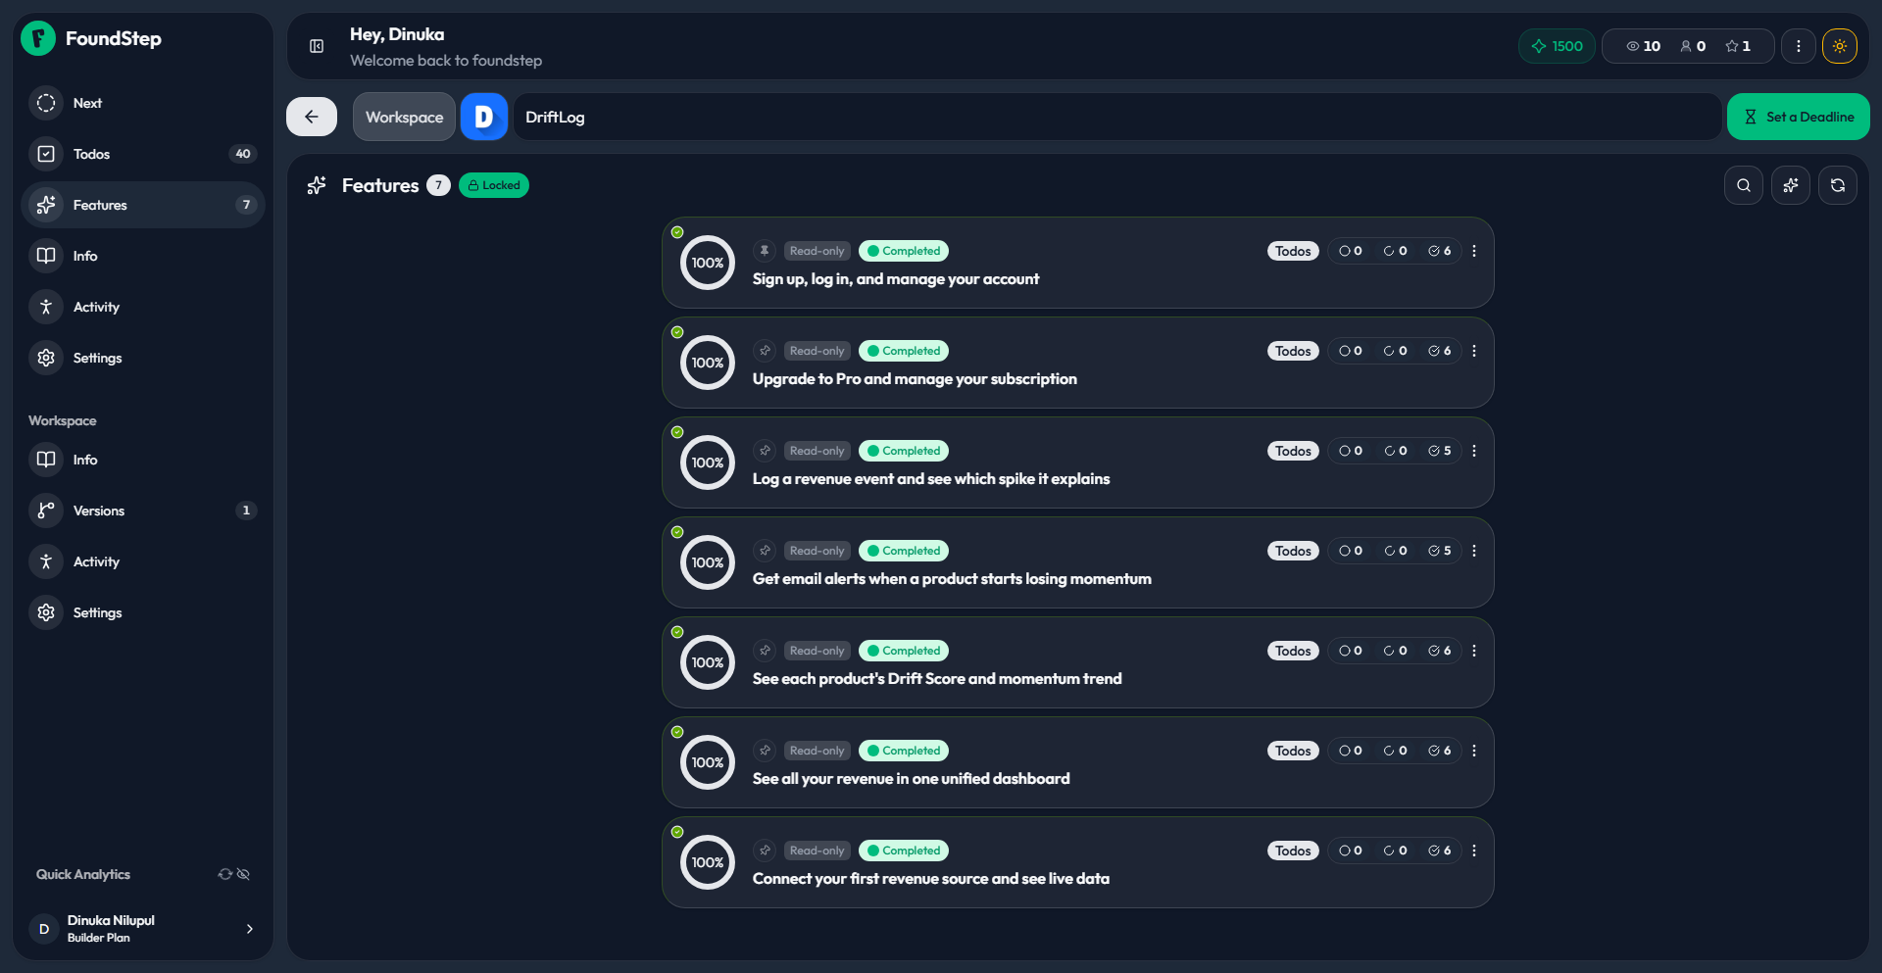
Task: Open feature 'Get email alerts when a product starts losing momentum'
Action: click(x=952, y=579)
